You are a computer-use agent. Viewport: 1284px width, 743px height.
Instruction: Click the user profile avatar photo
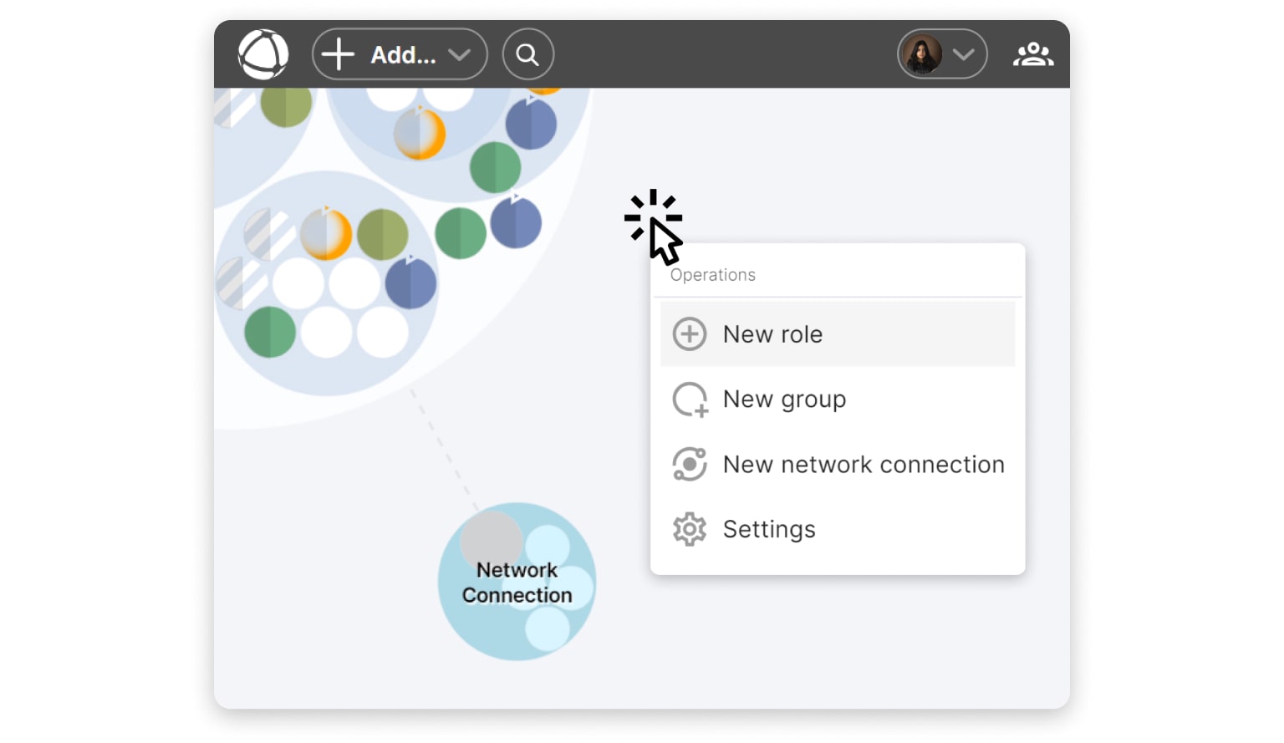923,55
